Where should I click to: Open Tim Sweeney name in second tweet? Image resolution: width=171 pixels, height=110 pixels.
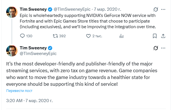pyautogui.click(x=33, y=48)
